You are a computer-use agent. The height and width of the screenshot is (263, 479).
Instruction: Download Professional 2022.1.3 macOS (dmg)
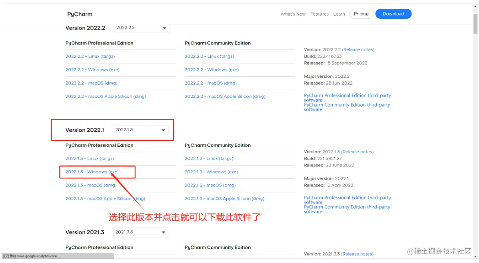(x=91, y=185)
